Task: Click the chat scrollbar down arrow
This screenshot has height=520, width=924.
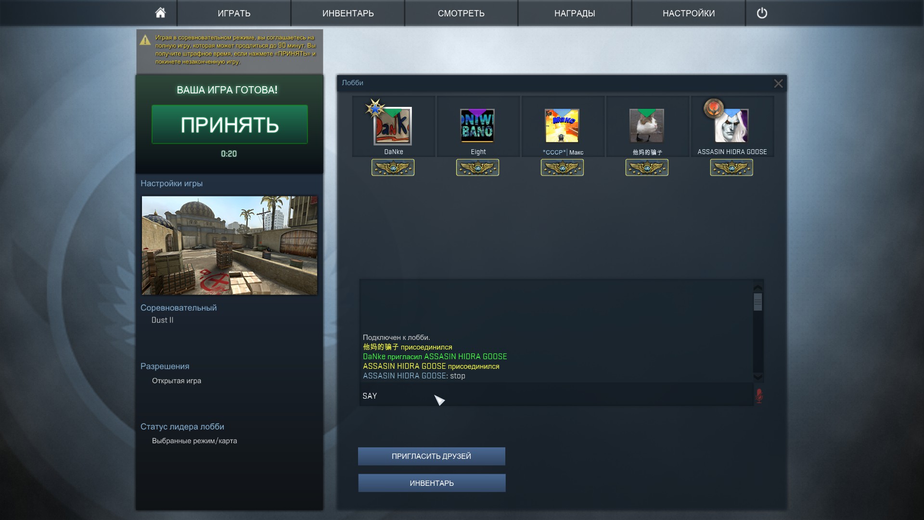Action: click(757, 377)
